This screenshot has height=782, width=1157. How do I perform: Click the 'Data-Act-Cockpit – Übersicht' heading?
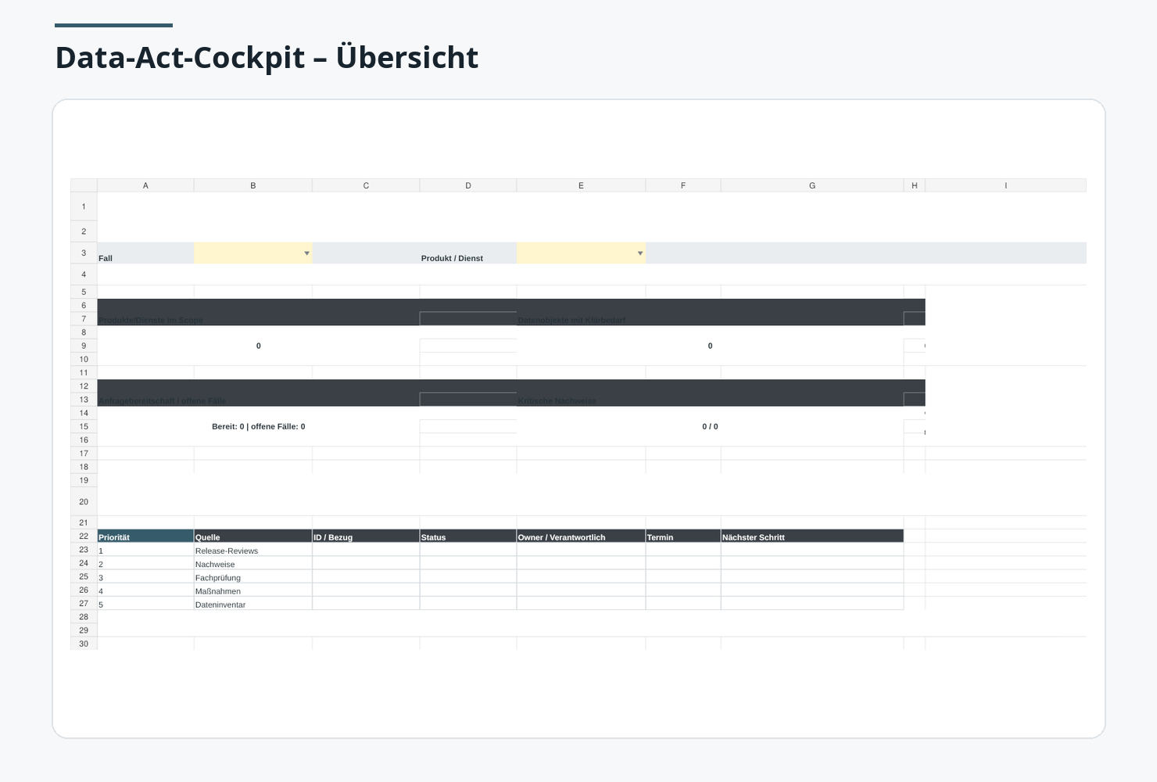(267, 58)
